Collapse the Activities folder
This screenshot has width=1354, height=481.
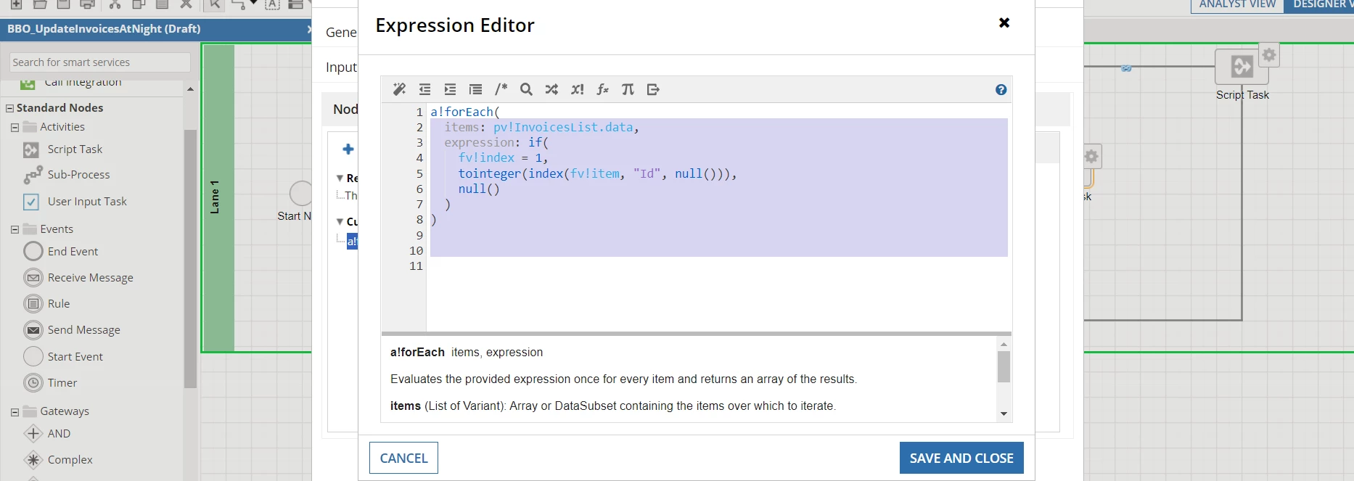point(15,128)
